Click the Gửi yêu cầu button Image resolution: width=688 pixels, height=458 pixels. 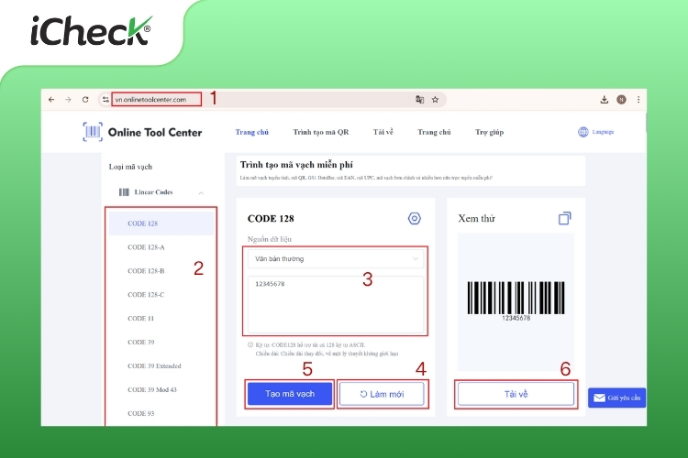[x=616, y=398]
